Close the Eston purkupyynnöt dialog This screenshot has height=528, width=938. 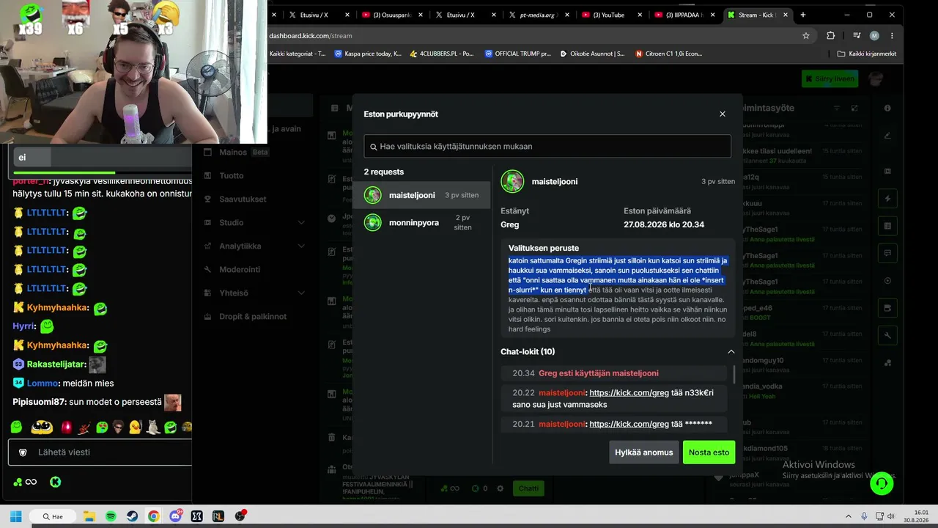point(722,114)
